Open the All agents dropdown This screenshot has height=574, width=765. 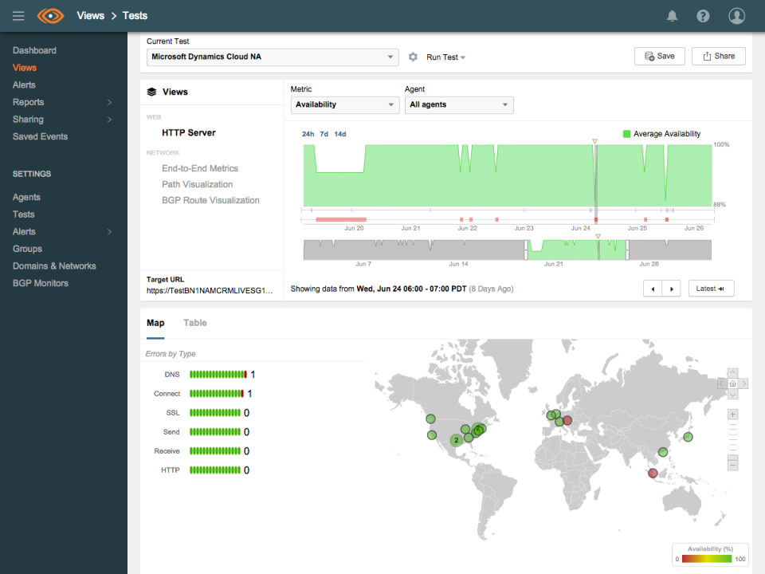coord(459,105)
